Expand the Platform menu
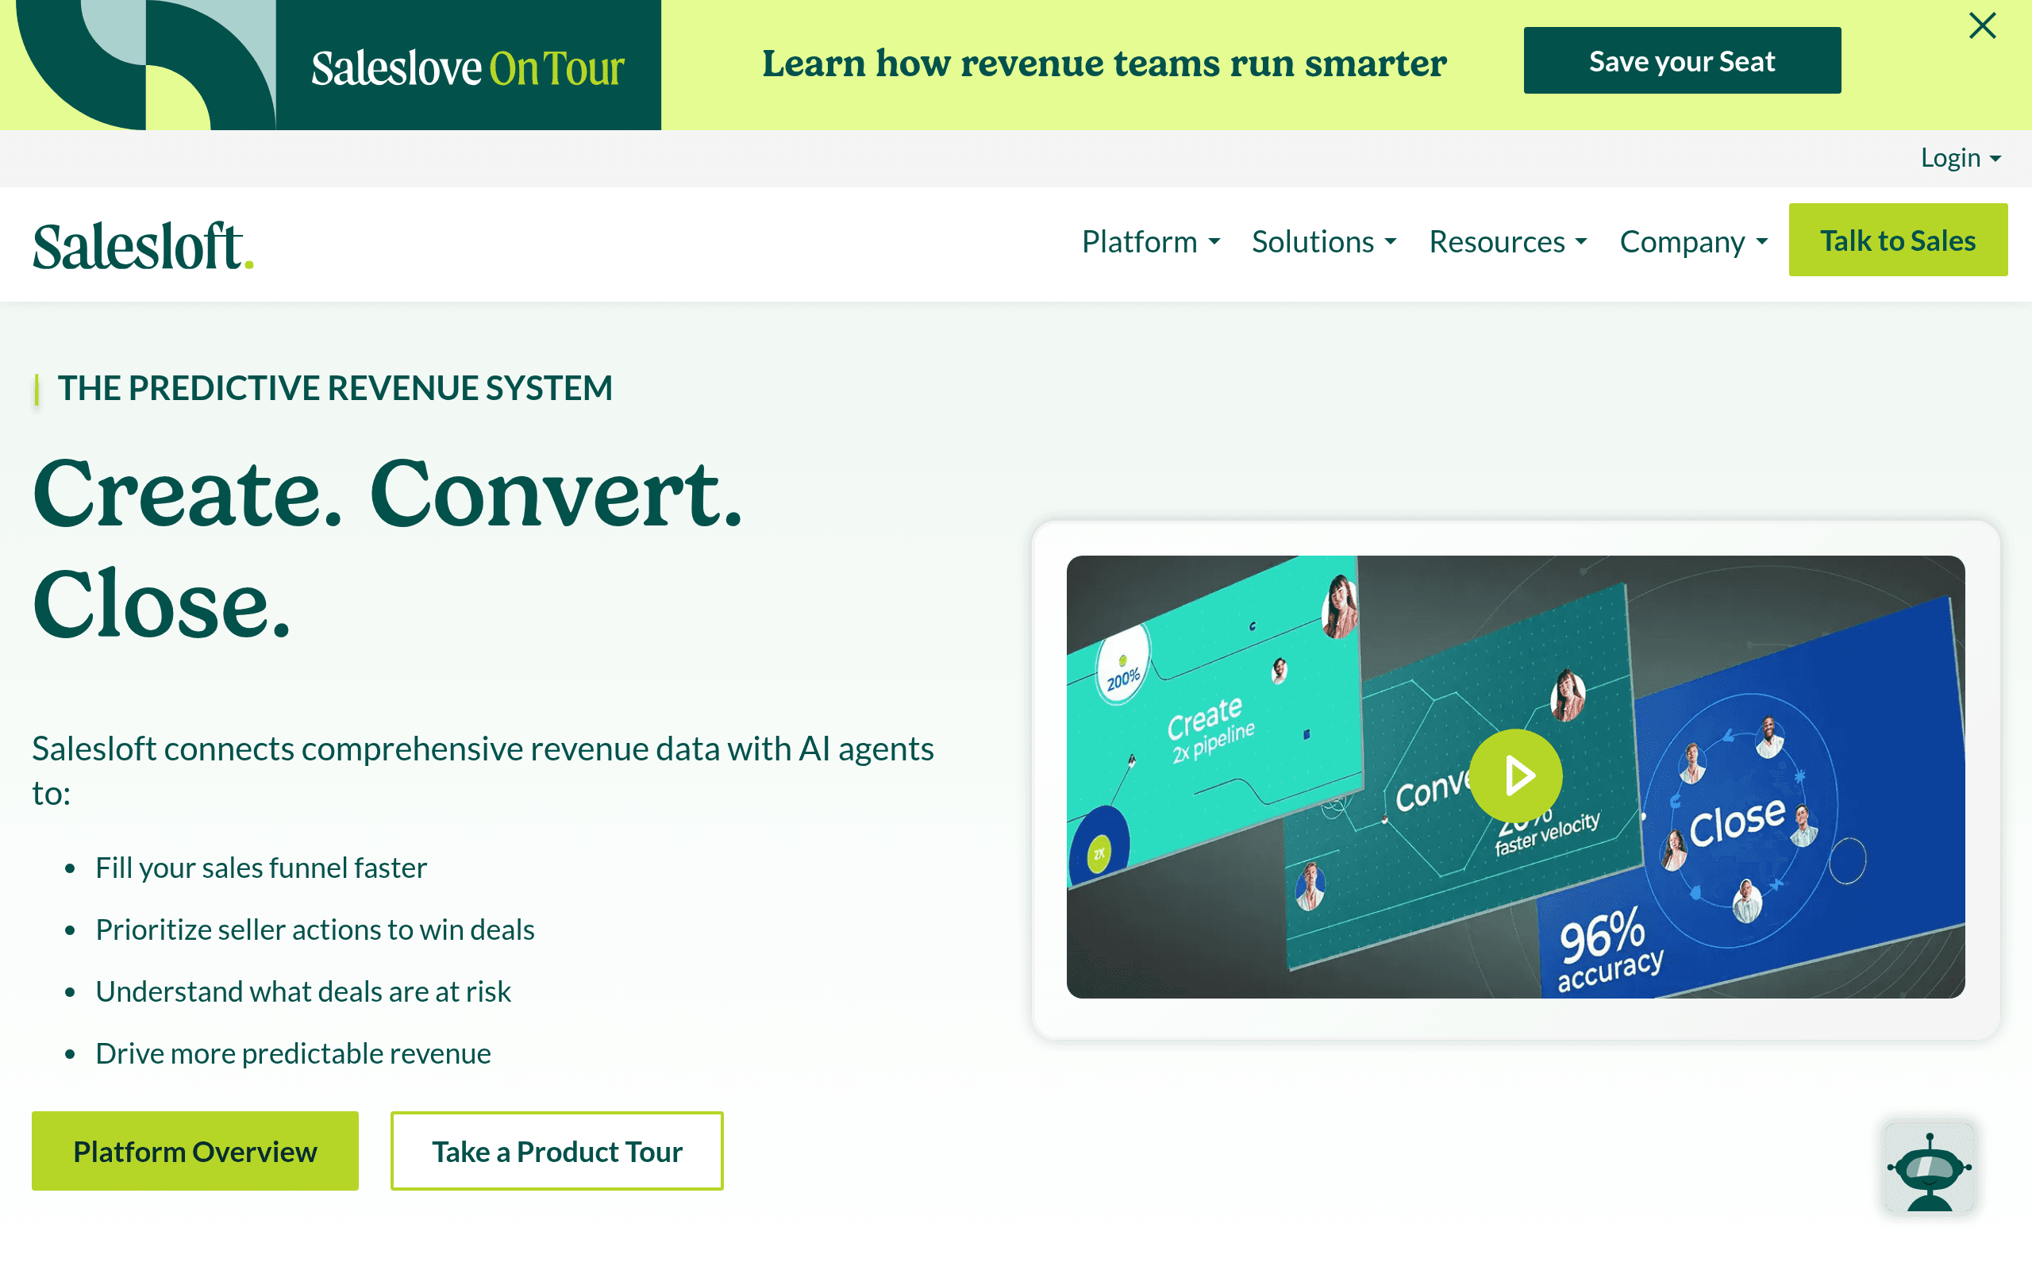Image resolution: width=2032 pixels, height=1270 pixels. pos(1150,242)
